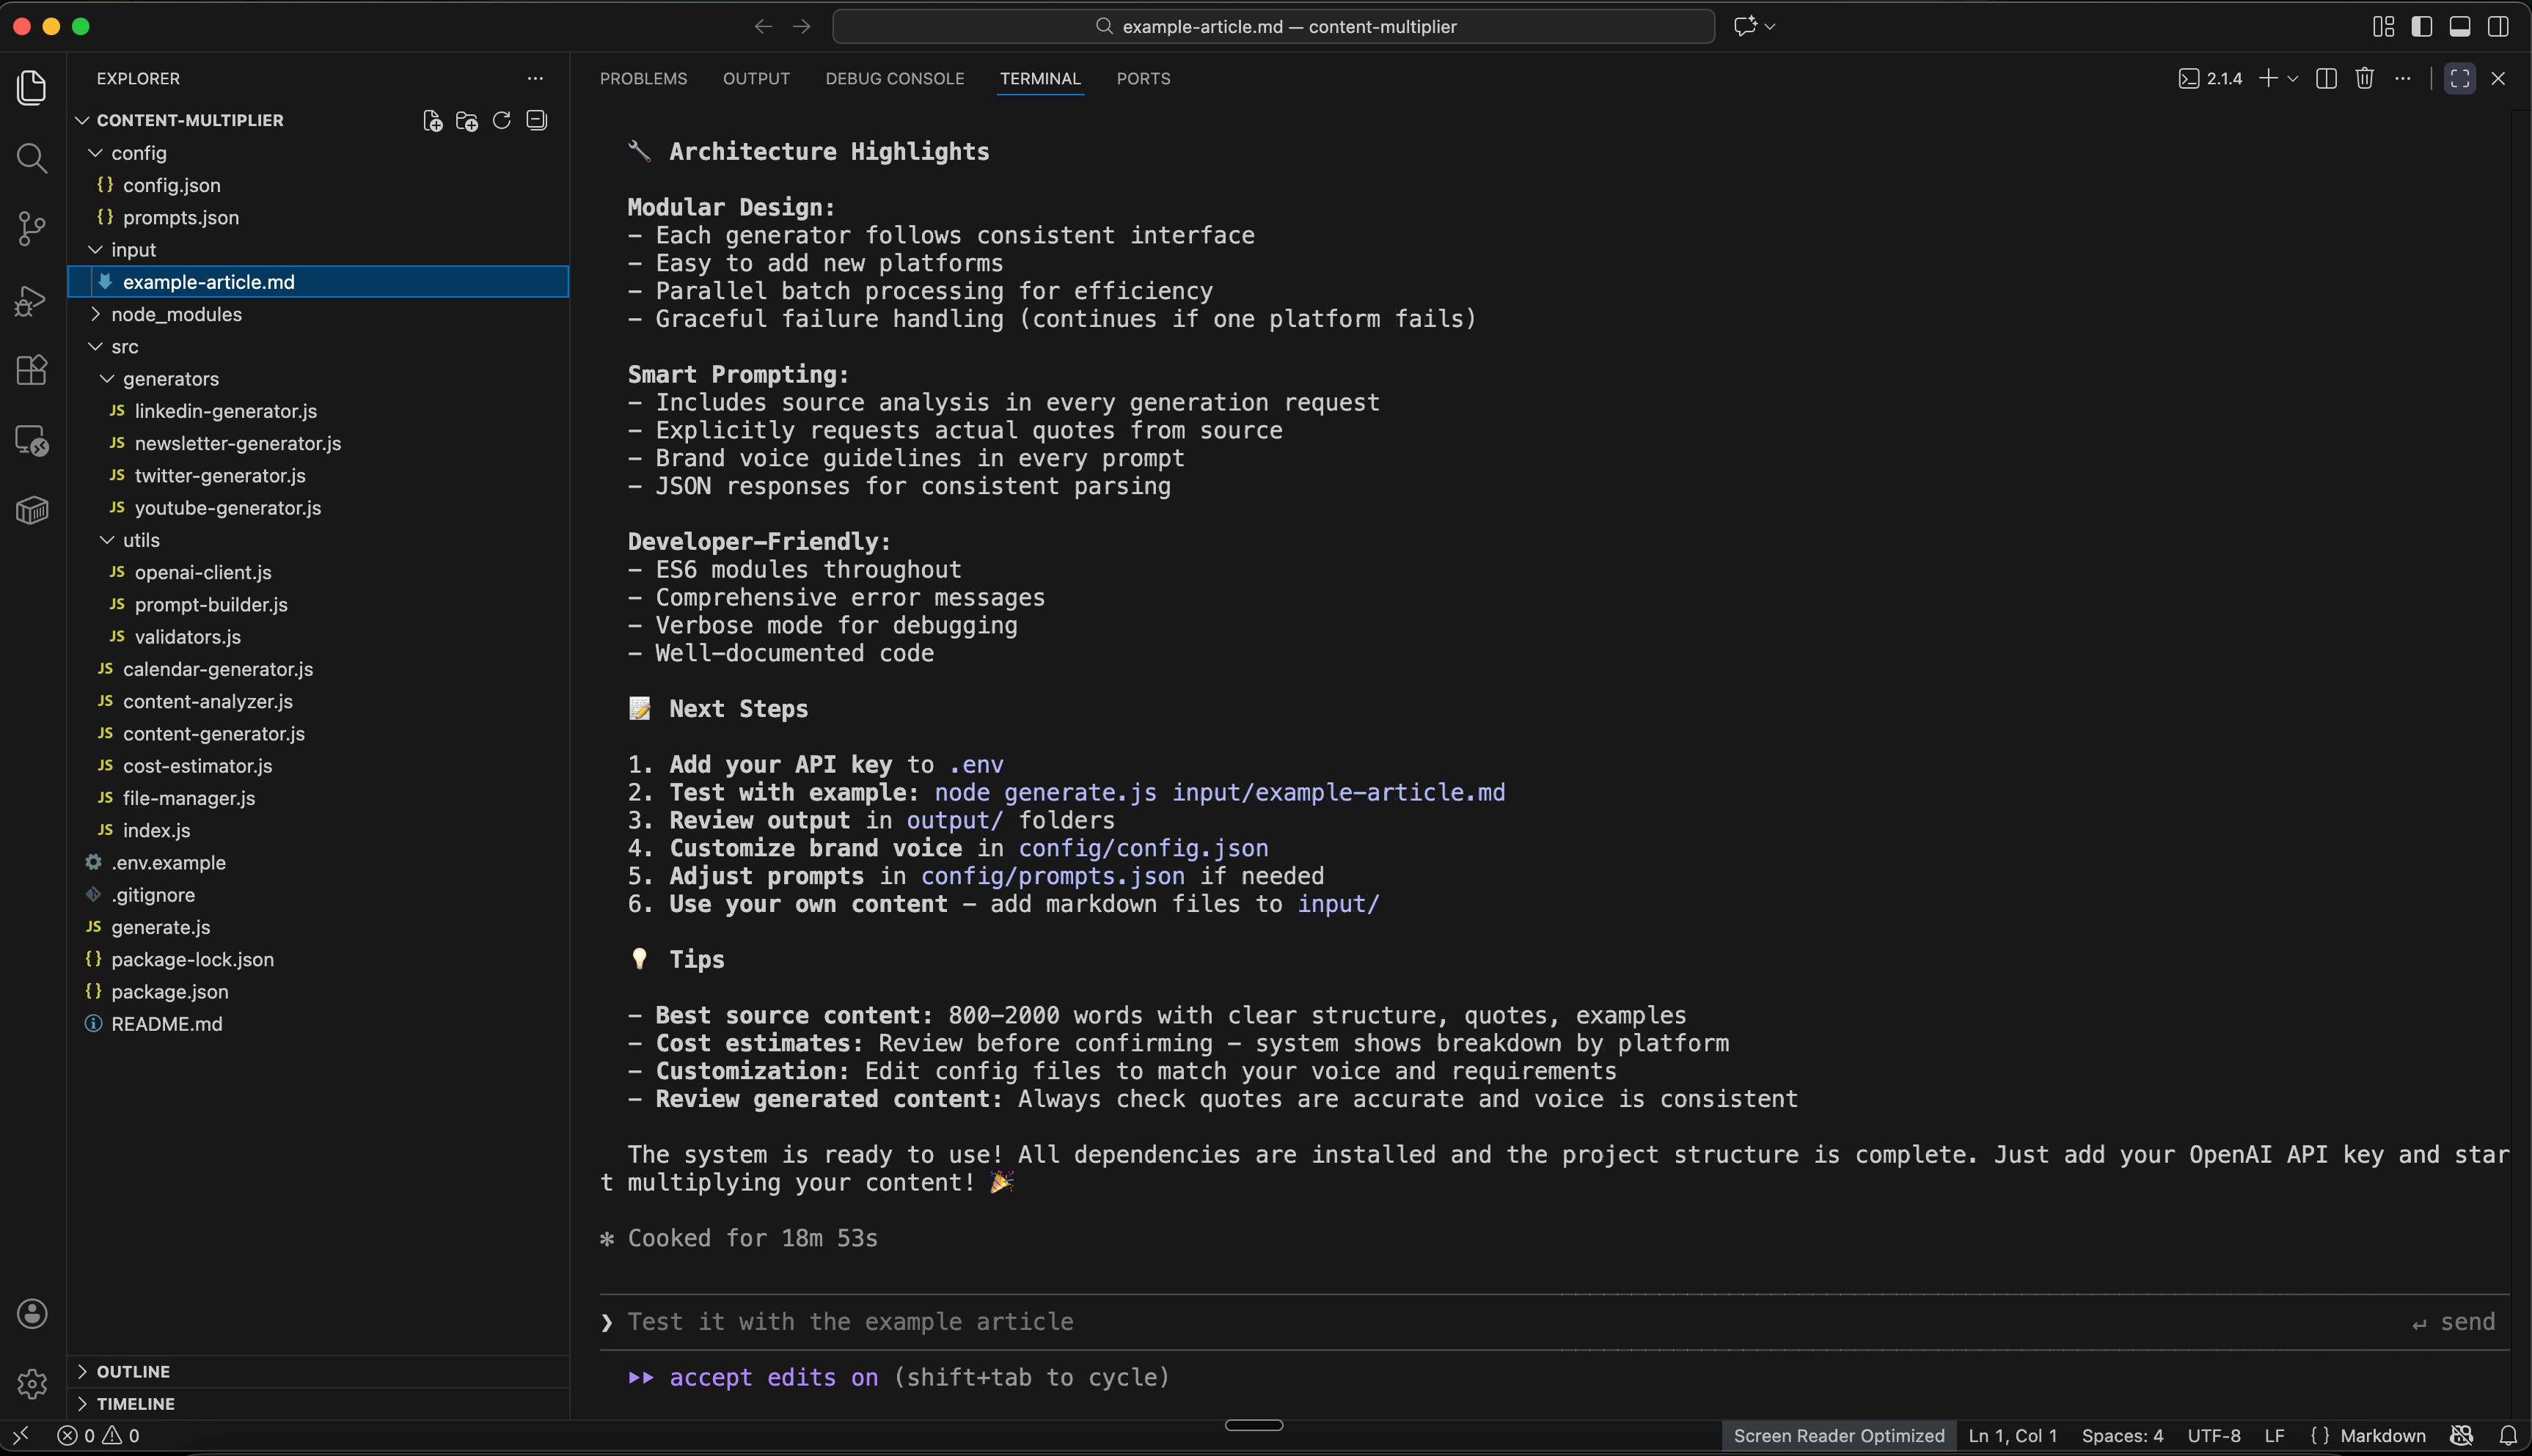Open Source Control view
The height and width of the screenshot is (1456, 2532).
pos(32,229)
